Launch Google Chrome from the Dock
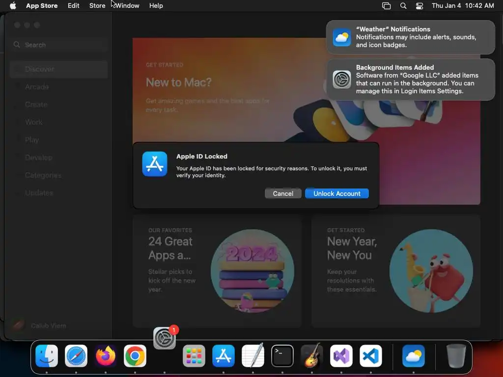This screenshot has width=503, height=377. [x=135, y=356]
